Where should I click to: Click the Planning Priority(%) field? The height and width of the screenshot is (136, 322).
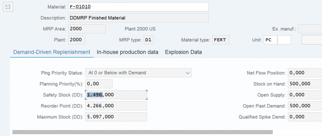[x=99, y=84]
